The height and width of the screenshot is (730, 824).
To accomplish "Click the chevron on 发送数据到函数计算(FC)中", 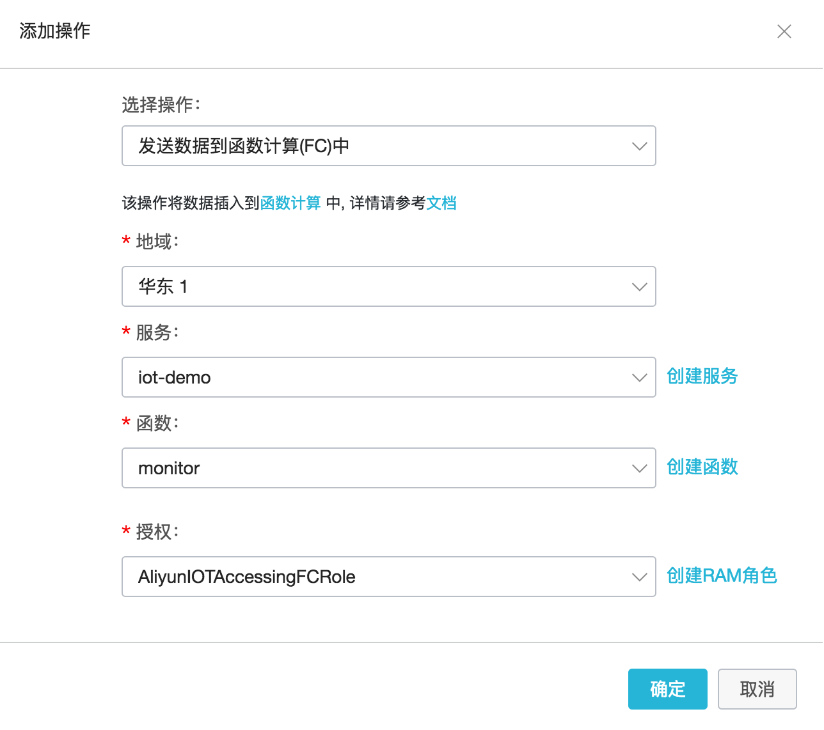I will [x=639, y=146].
